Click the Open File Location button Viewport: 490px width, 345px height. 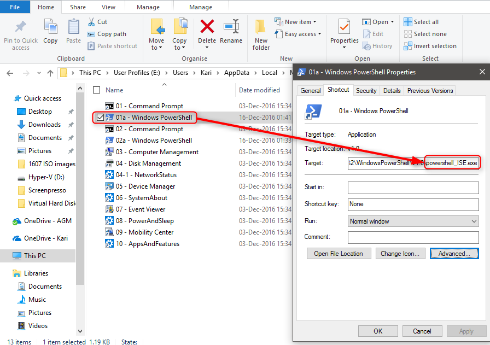point(339,254)
